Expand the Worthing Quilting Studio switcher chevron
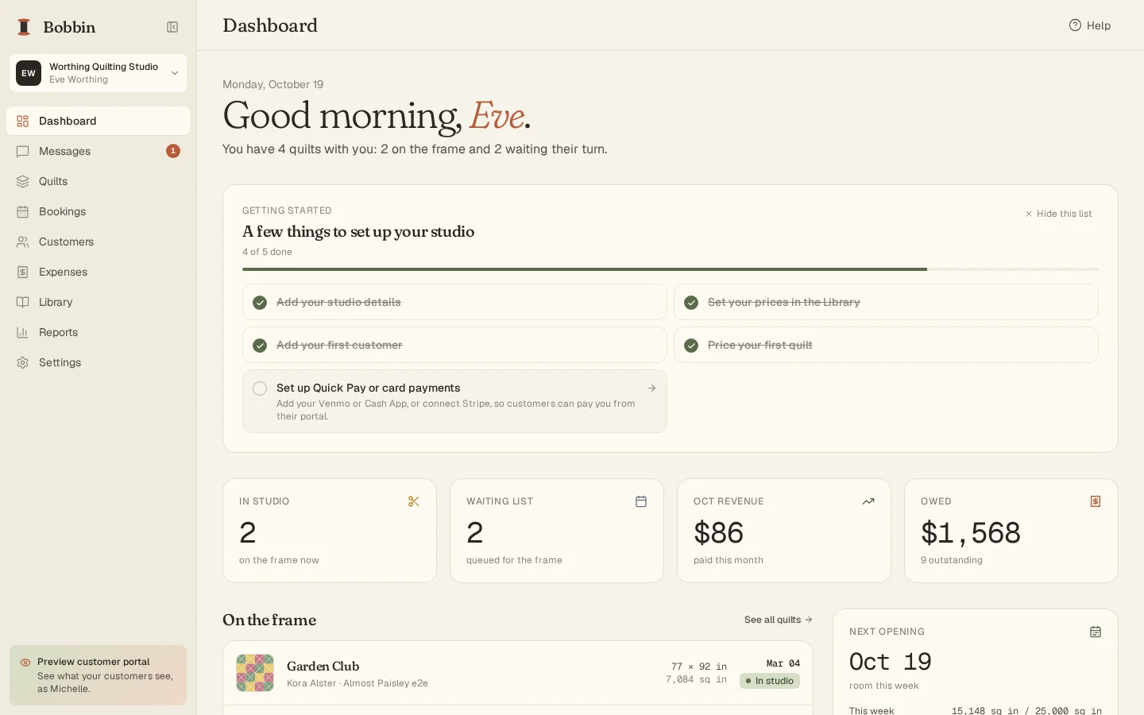 coord(175,73)
